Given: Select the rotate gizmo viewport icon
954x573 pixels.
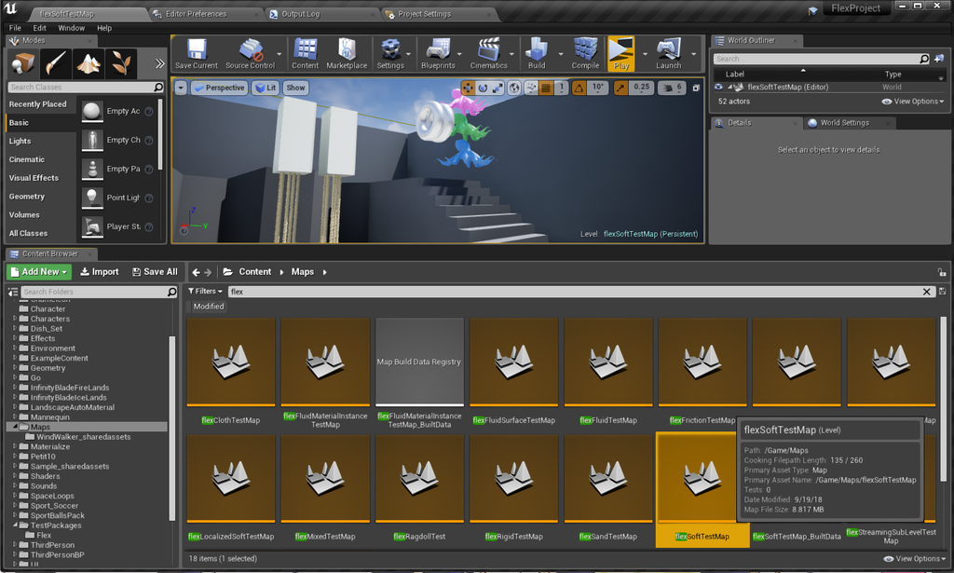Looking at the screenshot, I should pyautogui.click(x=483, y=88).
